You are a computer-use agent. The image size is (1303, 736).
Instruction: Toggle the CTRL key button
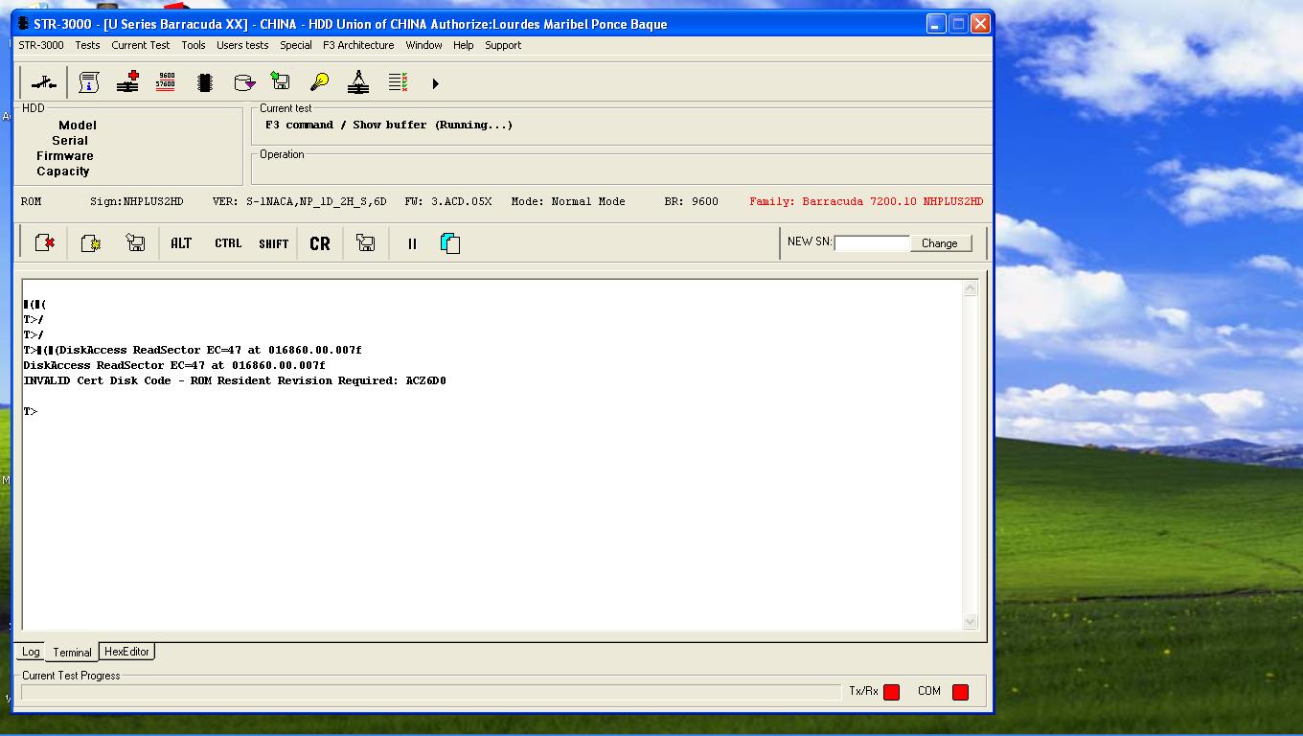[x=228, y=243]
